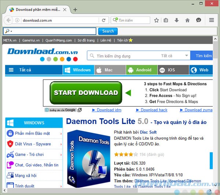This screenshot has height=195, width=220.
Task: Open the Liên Hệ link
Action: point(106,40)
